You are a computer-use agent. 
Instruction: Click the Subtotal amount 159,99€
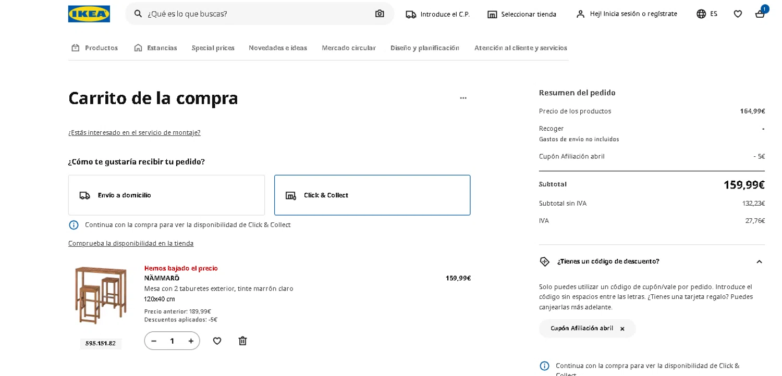pyautogui.click(x=744, y=185)
